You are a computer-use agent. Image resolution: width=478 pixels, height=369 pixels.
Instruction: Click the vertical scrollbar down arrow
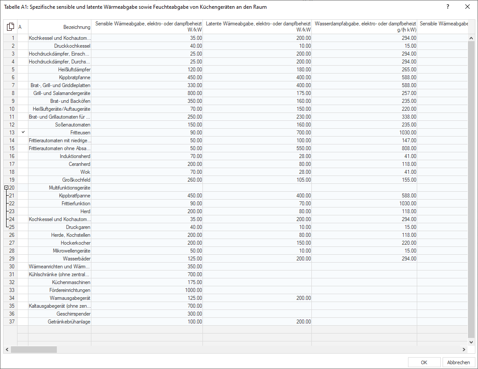pos(471,342)
